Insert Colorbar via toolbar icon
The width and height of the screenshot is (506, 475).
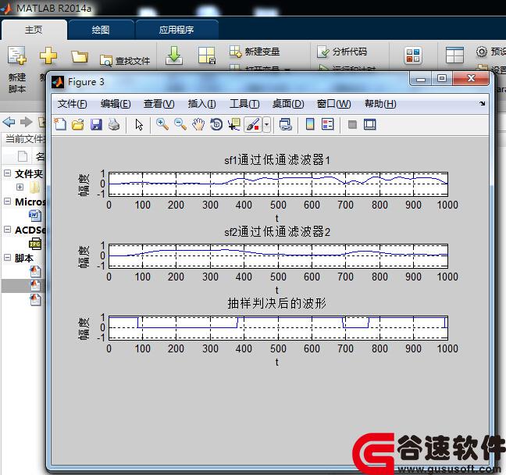pos(310,124)
